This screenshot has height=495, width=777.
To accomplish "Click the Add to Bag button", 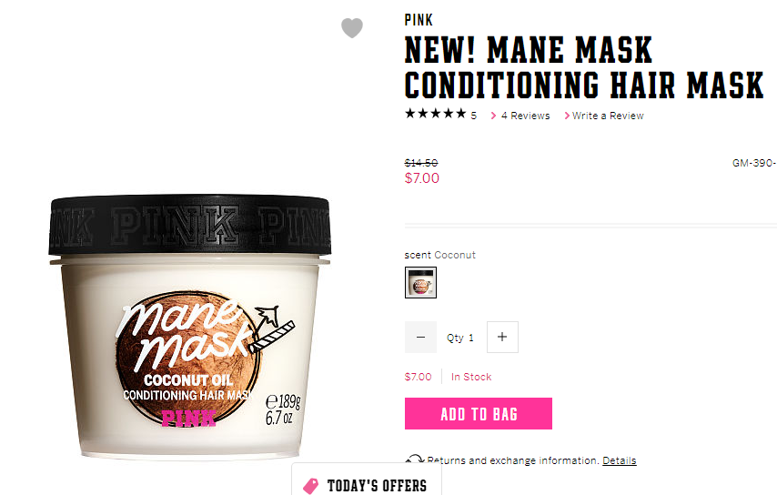I will tap(479, 414).
